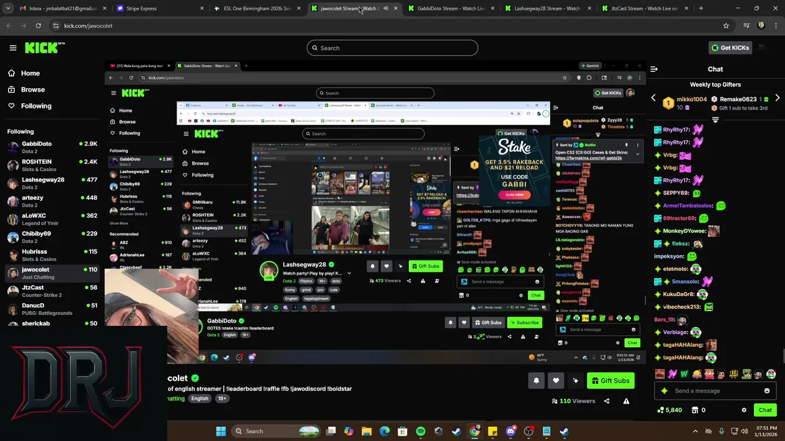Click the share icon beside 110 Viewers
Viewport: 785px width, 441px height.
pyautogui.click(x=607, y=401)
